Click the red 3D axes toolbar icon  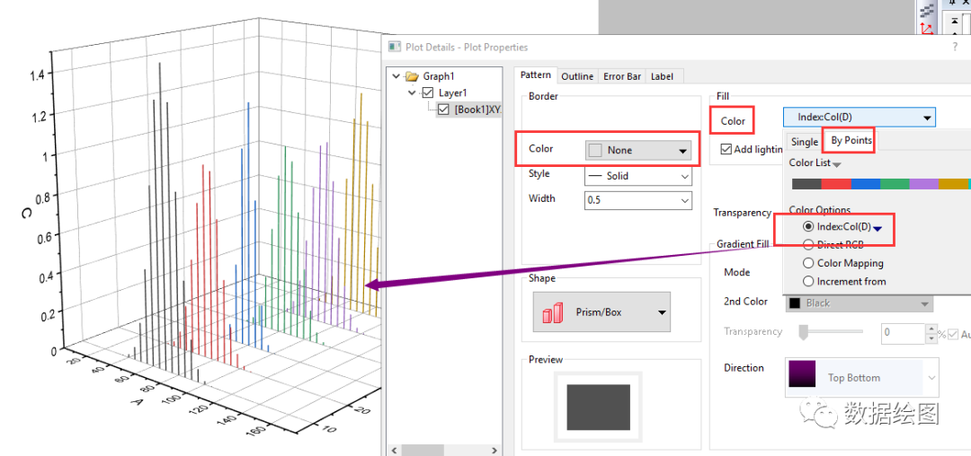tap(927, 27)
